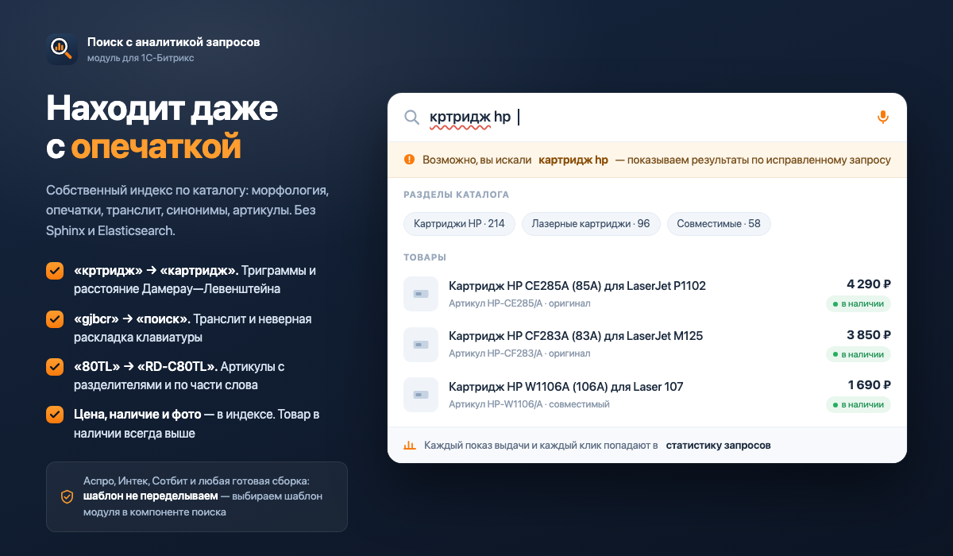Activate the orange microphone voice search icon
The width and height of the screenshot is (953, 556).
coord(882,118)
